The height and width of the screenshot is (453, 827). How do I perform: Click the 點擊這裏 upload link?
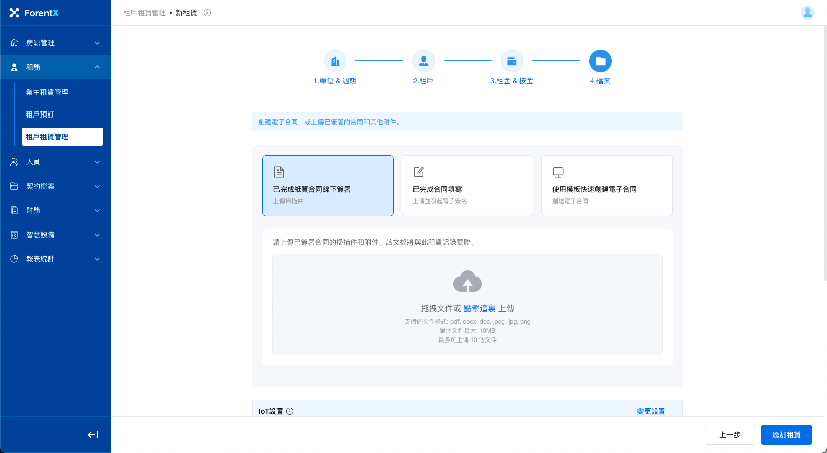point(479,308)
